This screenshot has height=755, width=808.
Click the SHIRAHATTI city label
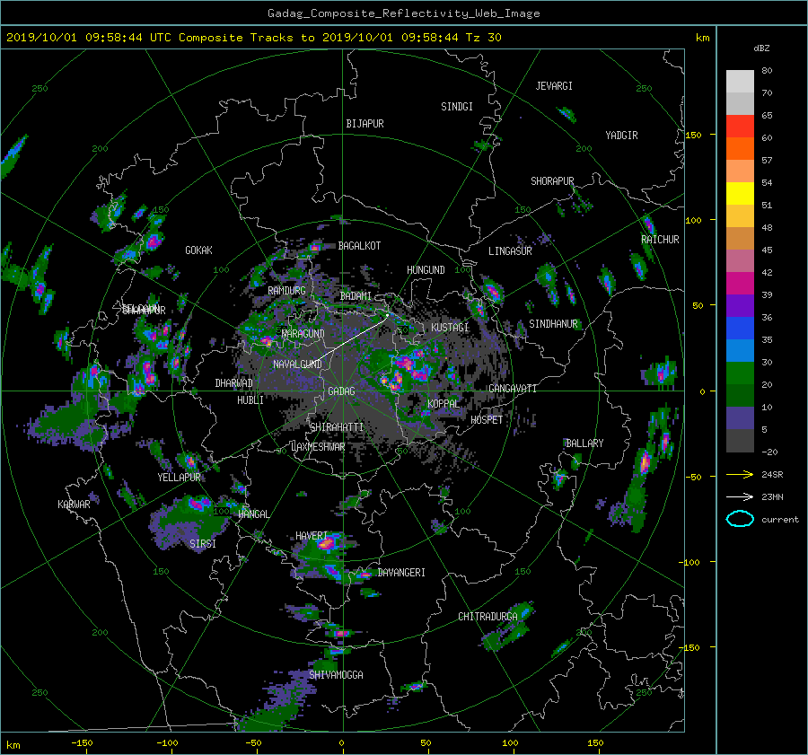pyautogui.click(x=337, y=427)
